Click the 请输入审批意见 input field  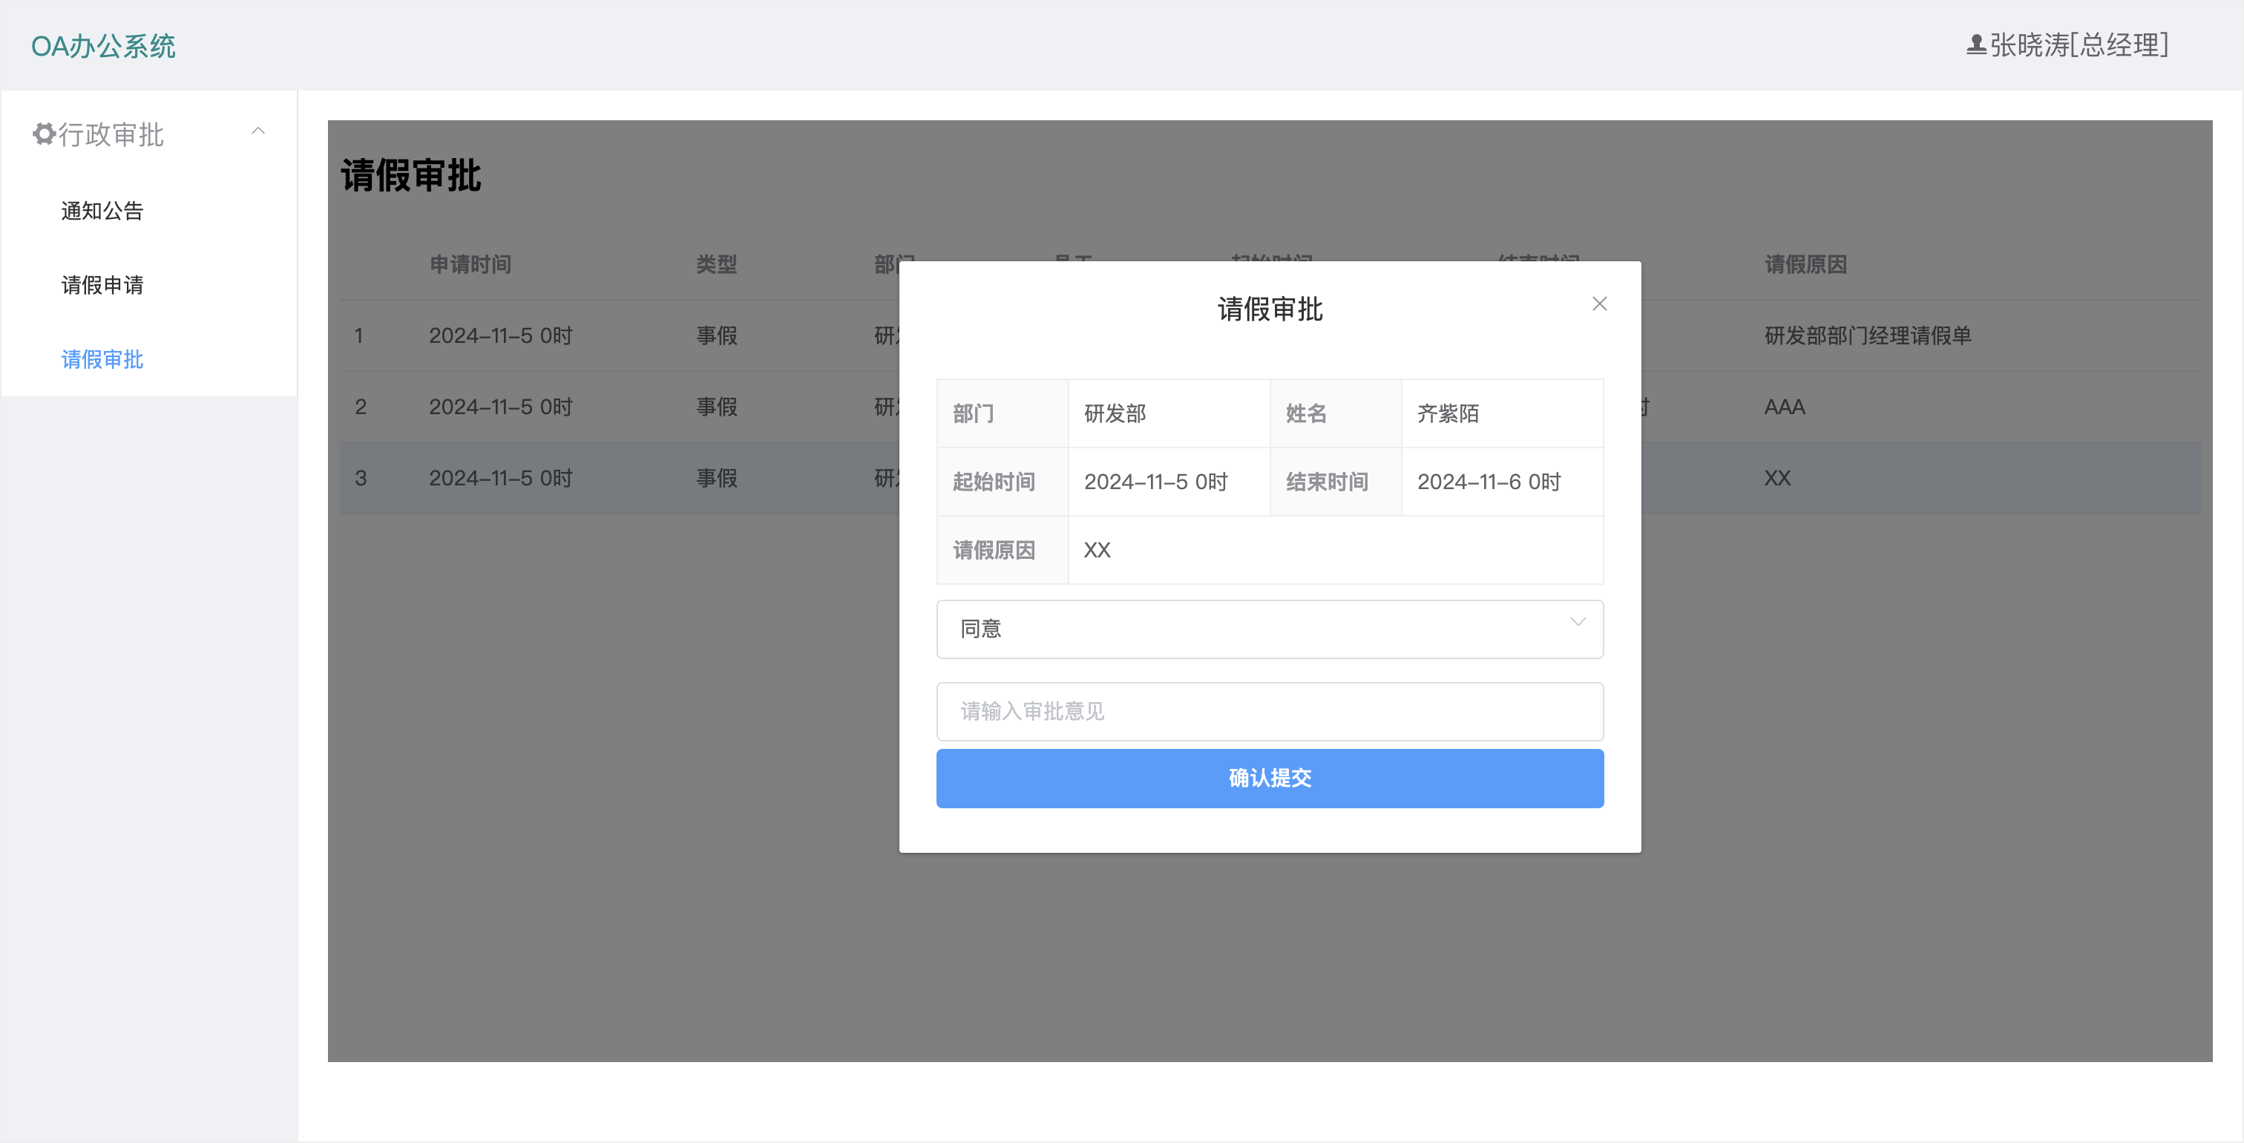(x=1269, y=711)
